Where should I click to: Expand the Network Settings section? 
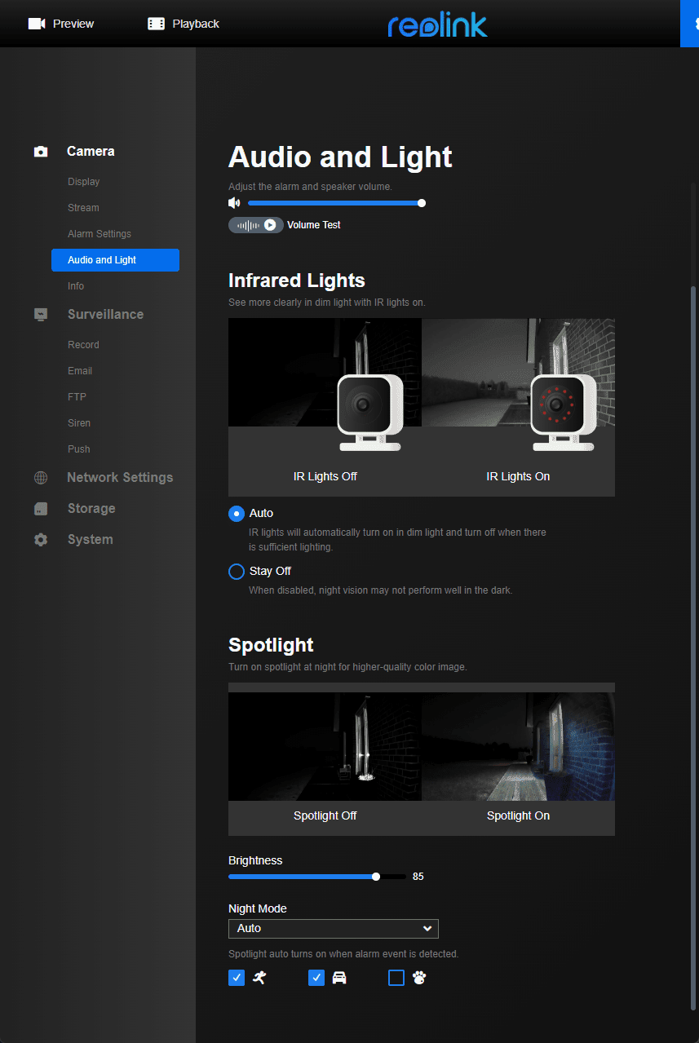pos(120,478)
